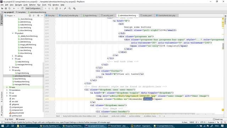Switch to the User.php editor tab
This screenshot has width=227, height=128.
click(51, 15)
